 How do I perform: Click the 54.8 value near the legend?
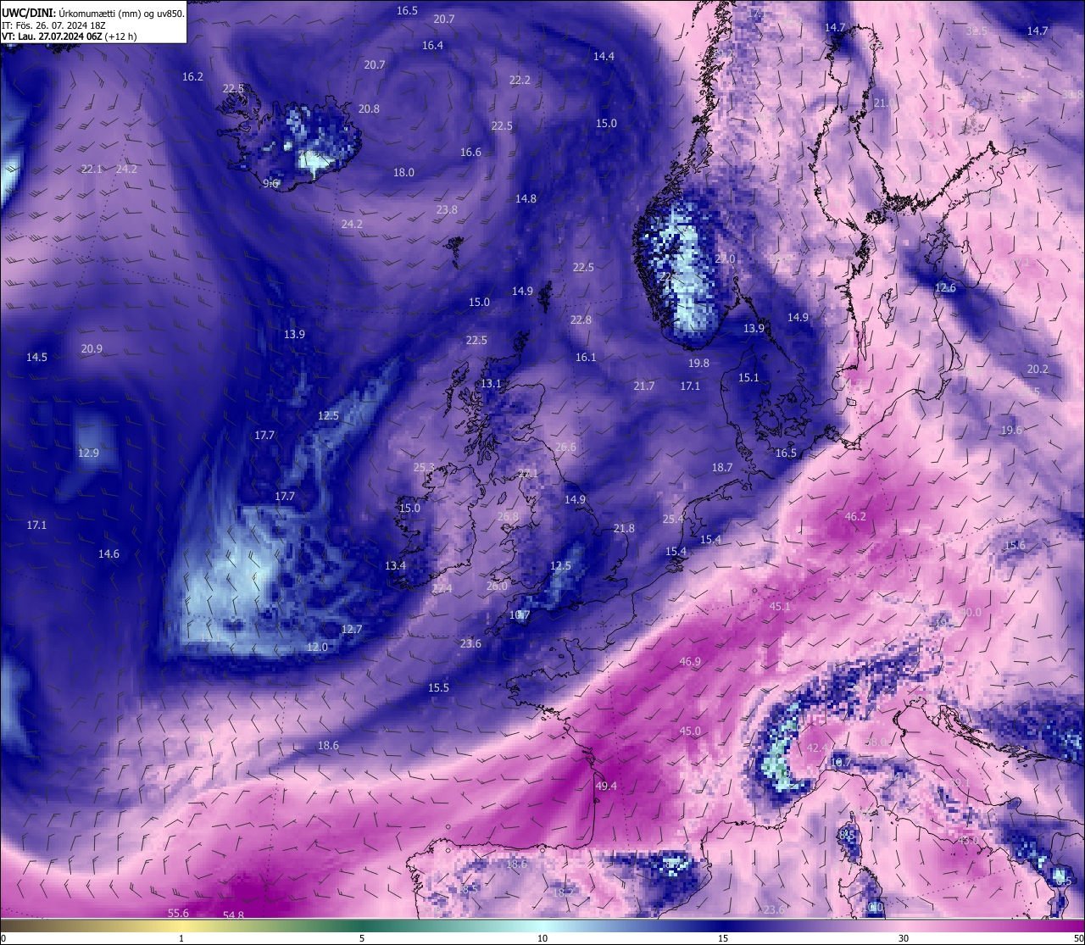(233, 915)
